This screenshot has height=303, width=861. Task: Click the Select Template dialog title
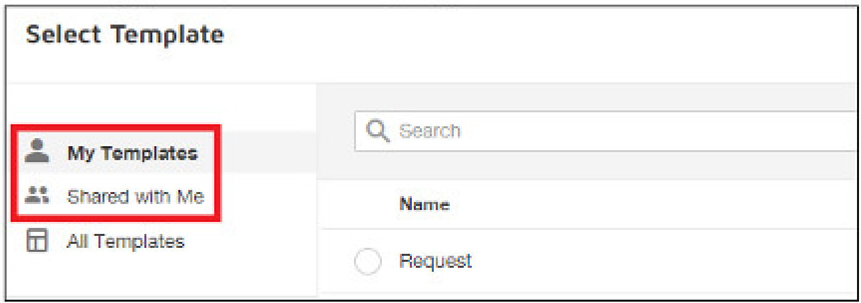point(125,35)
